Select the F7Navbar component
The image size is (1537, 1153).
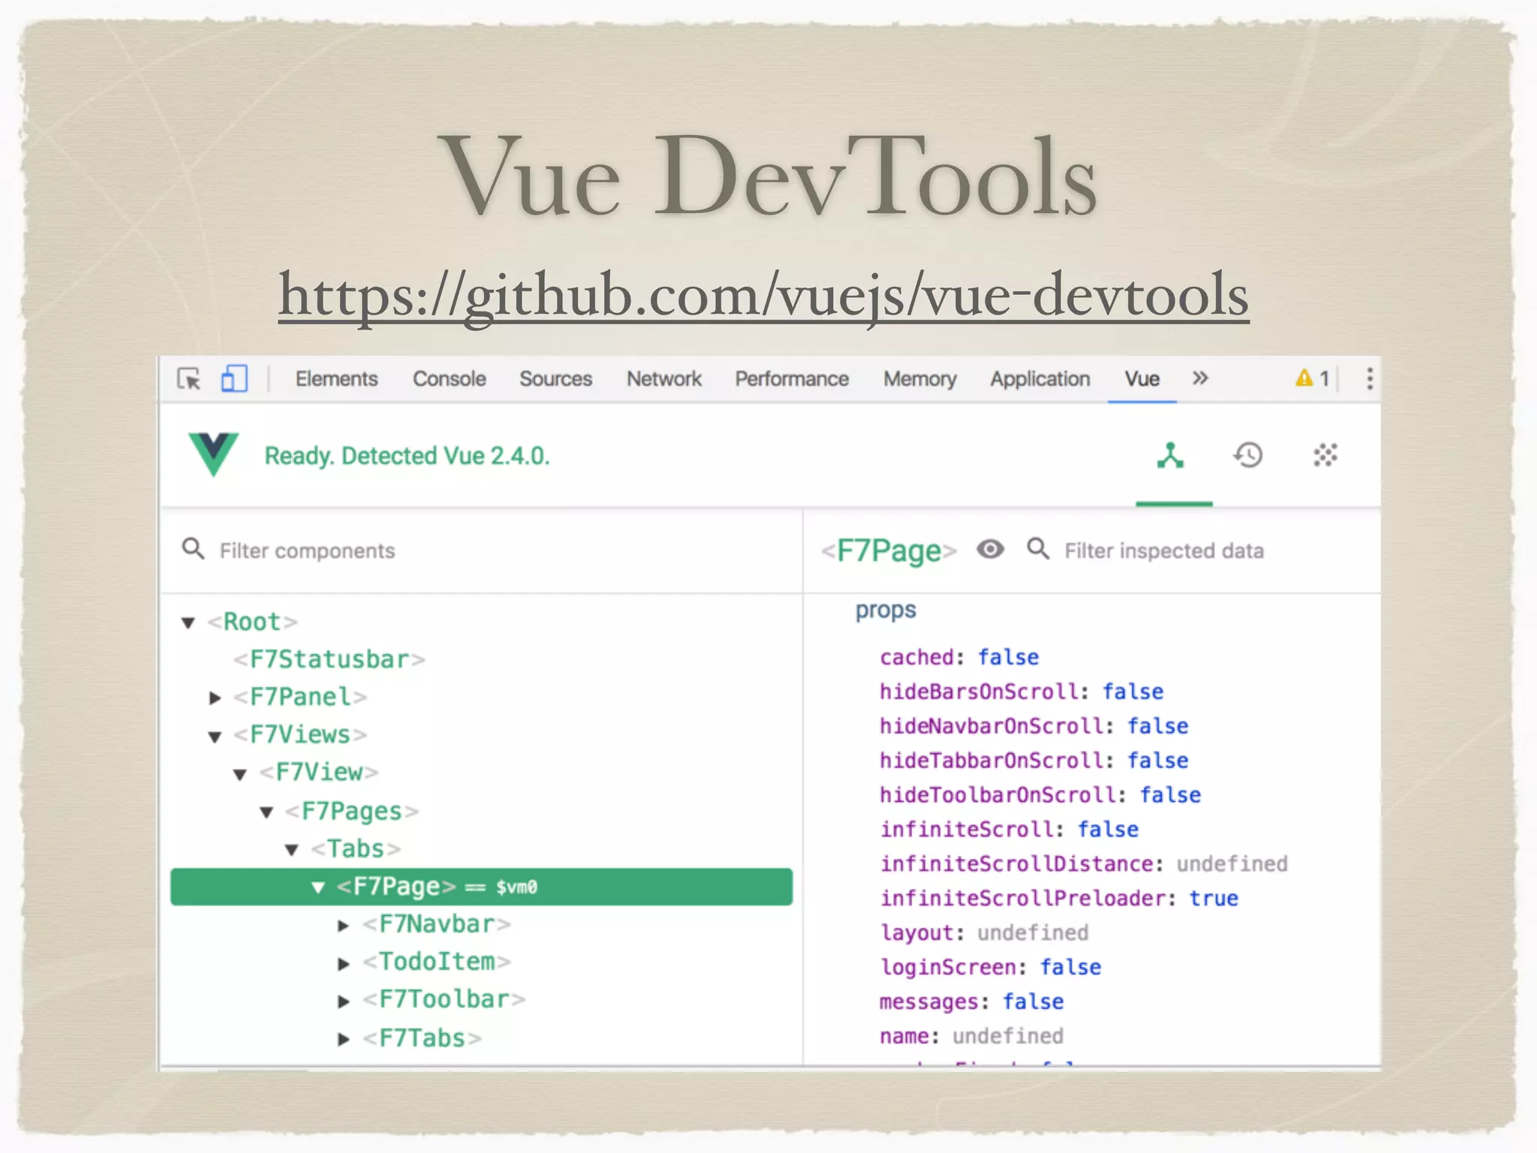(437, 923)
